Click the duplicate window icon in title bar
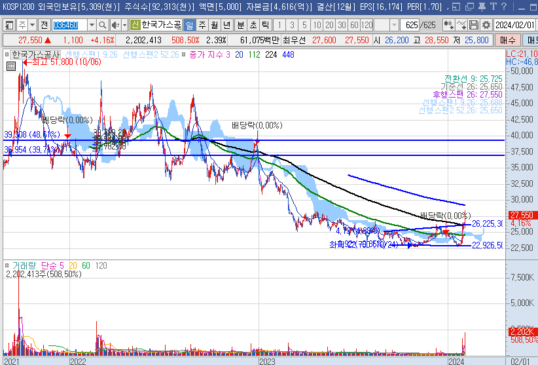The width and height of the screenshot is (538, 365). (x=469, y=7)
